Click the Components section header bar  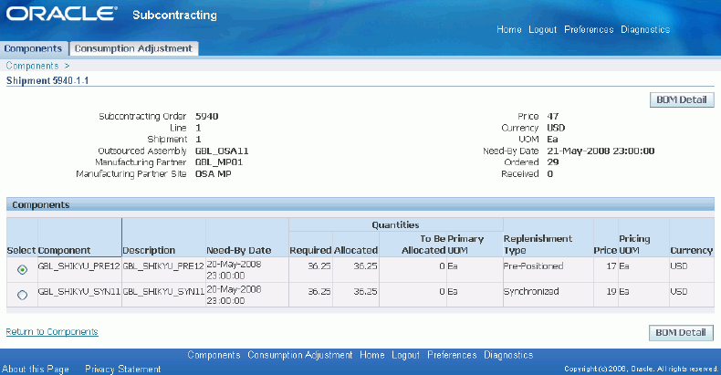pyautogui.click(x=360, y=204)
